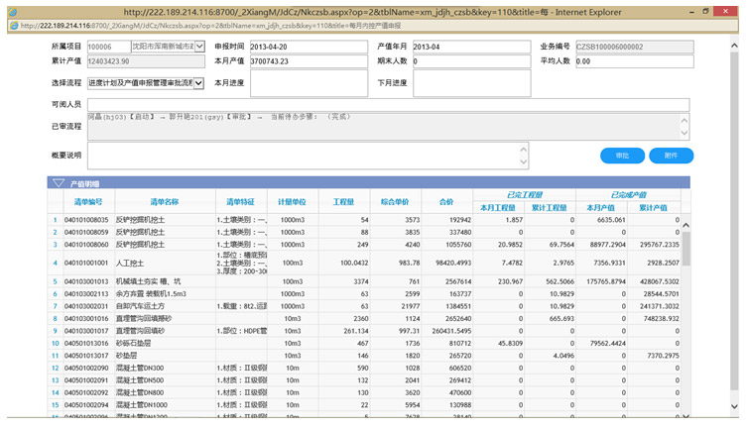Focus the form field with value 3700743.23

(x=309, y=61)
